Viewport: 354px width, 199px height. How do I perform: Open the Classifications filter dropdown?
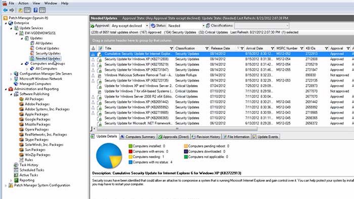tap(287, 26)
